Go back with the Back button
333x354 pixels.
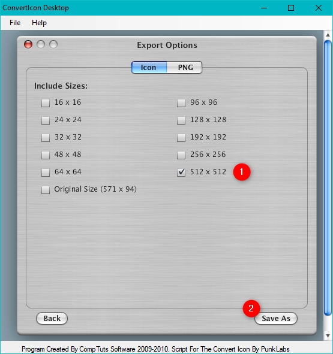click(x=52, y=318)
